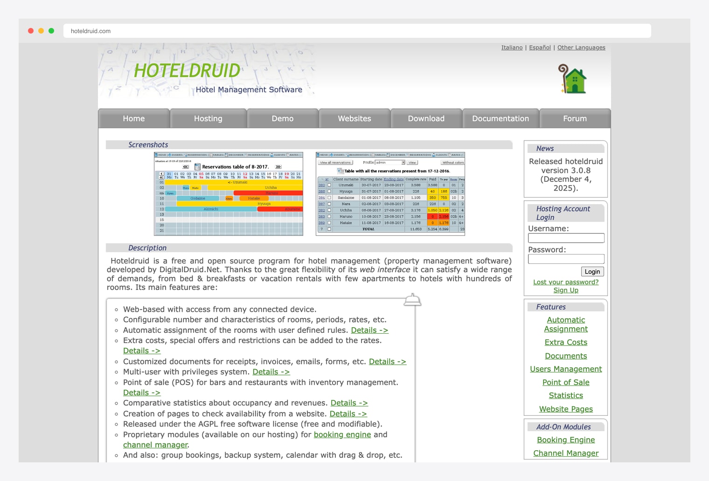Go to the Demo tab
Image resolution: width=709 pixels, height=481 pixels.
click(x=283, y=118)
